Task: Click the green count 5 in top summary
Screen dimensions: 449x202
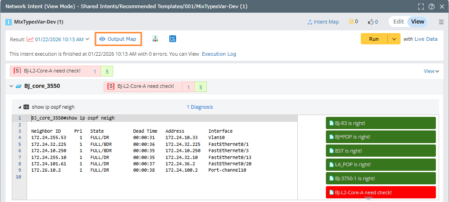Action: [x=107, y=72]
